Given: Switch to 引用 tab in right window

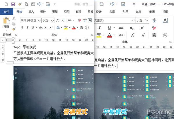Looking at the screenshot, I should tap(125, 12).
